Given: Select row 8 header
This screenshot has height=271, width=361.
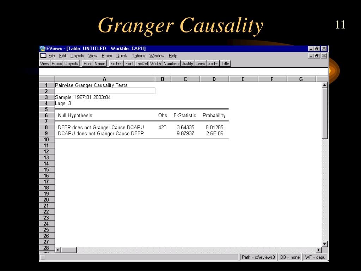Looking at the screenshot, I should pos(47,127).
